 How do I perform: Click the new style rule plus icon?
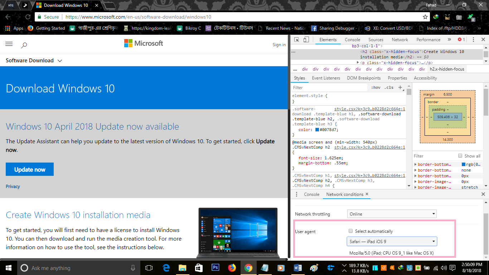(x=400, y=87)
